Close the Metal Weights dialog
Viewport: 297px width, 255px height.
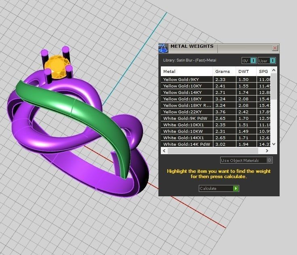click(275, 48)
